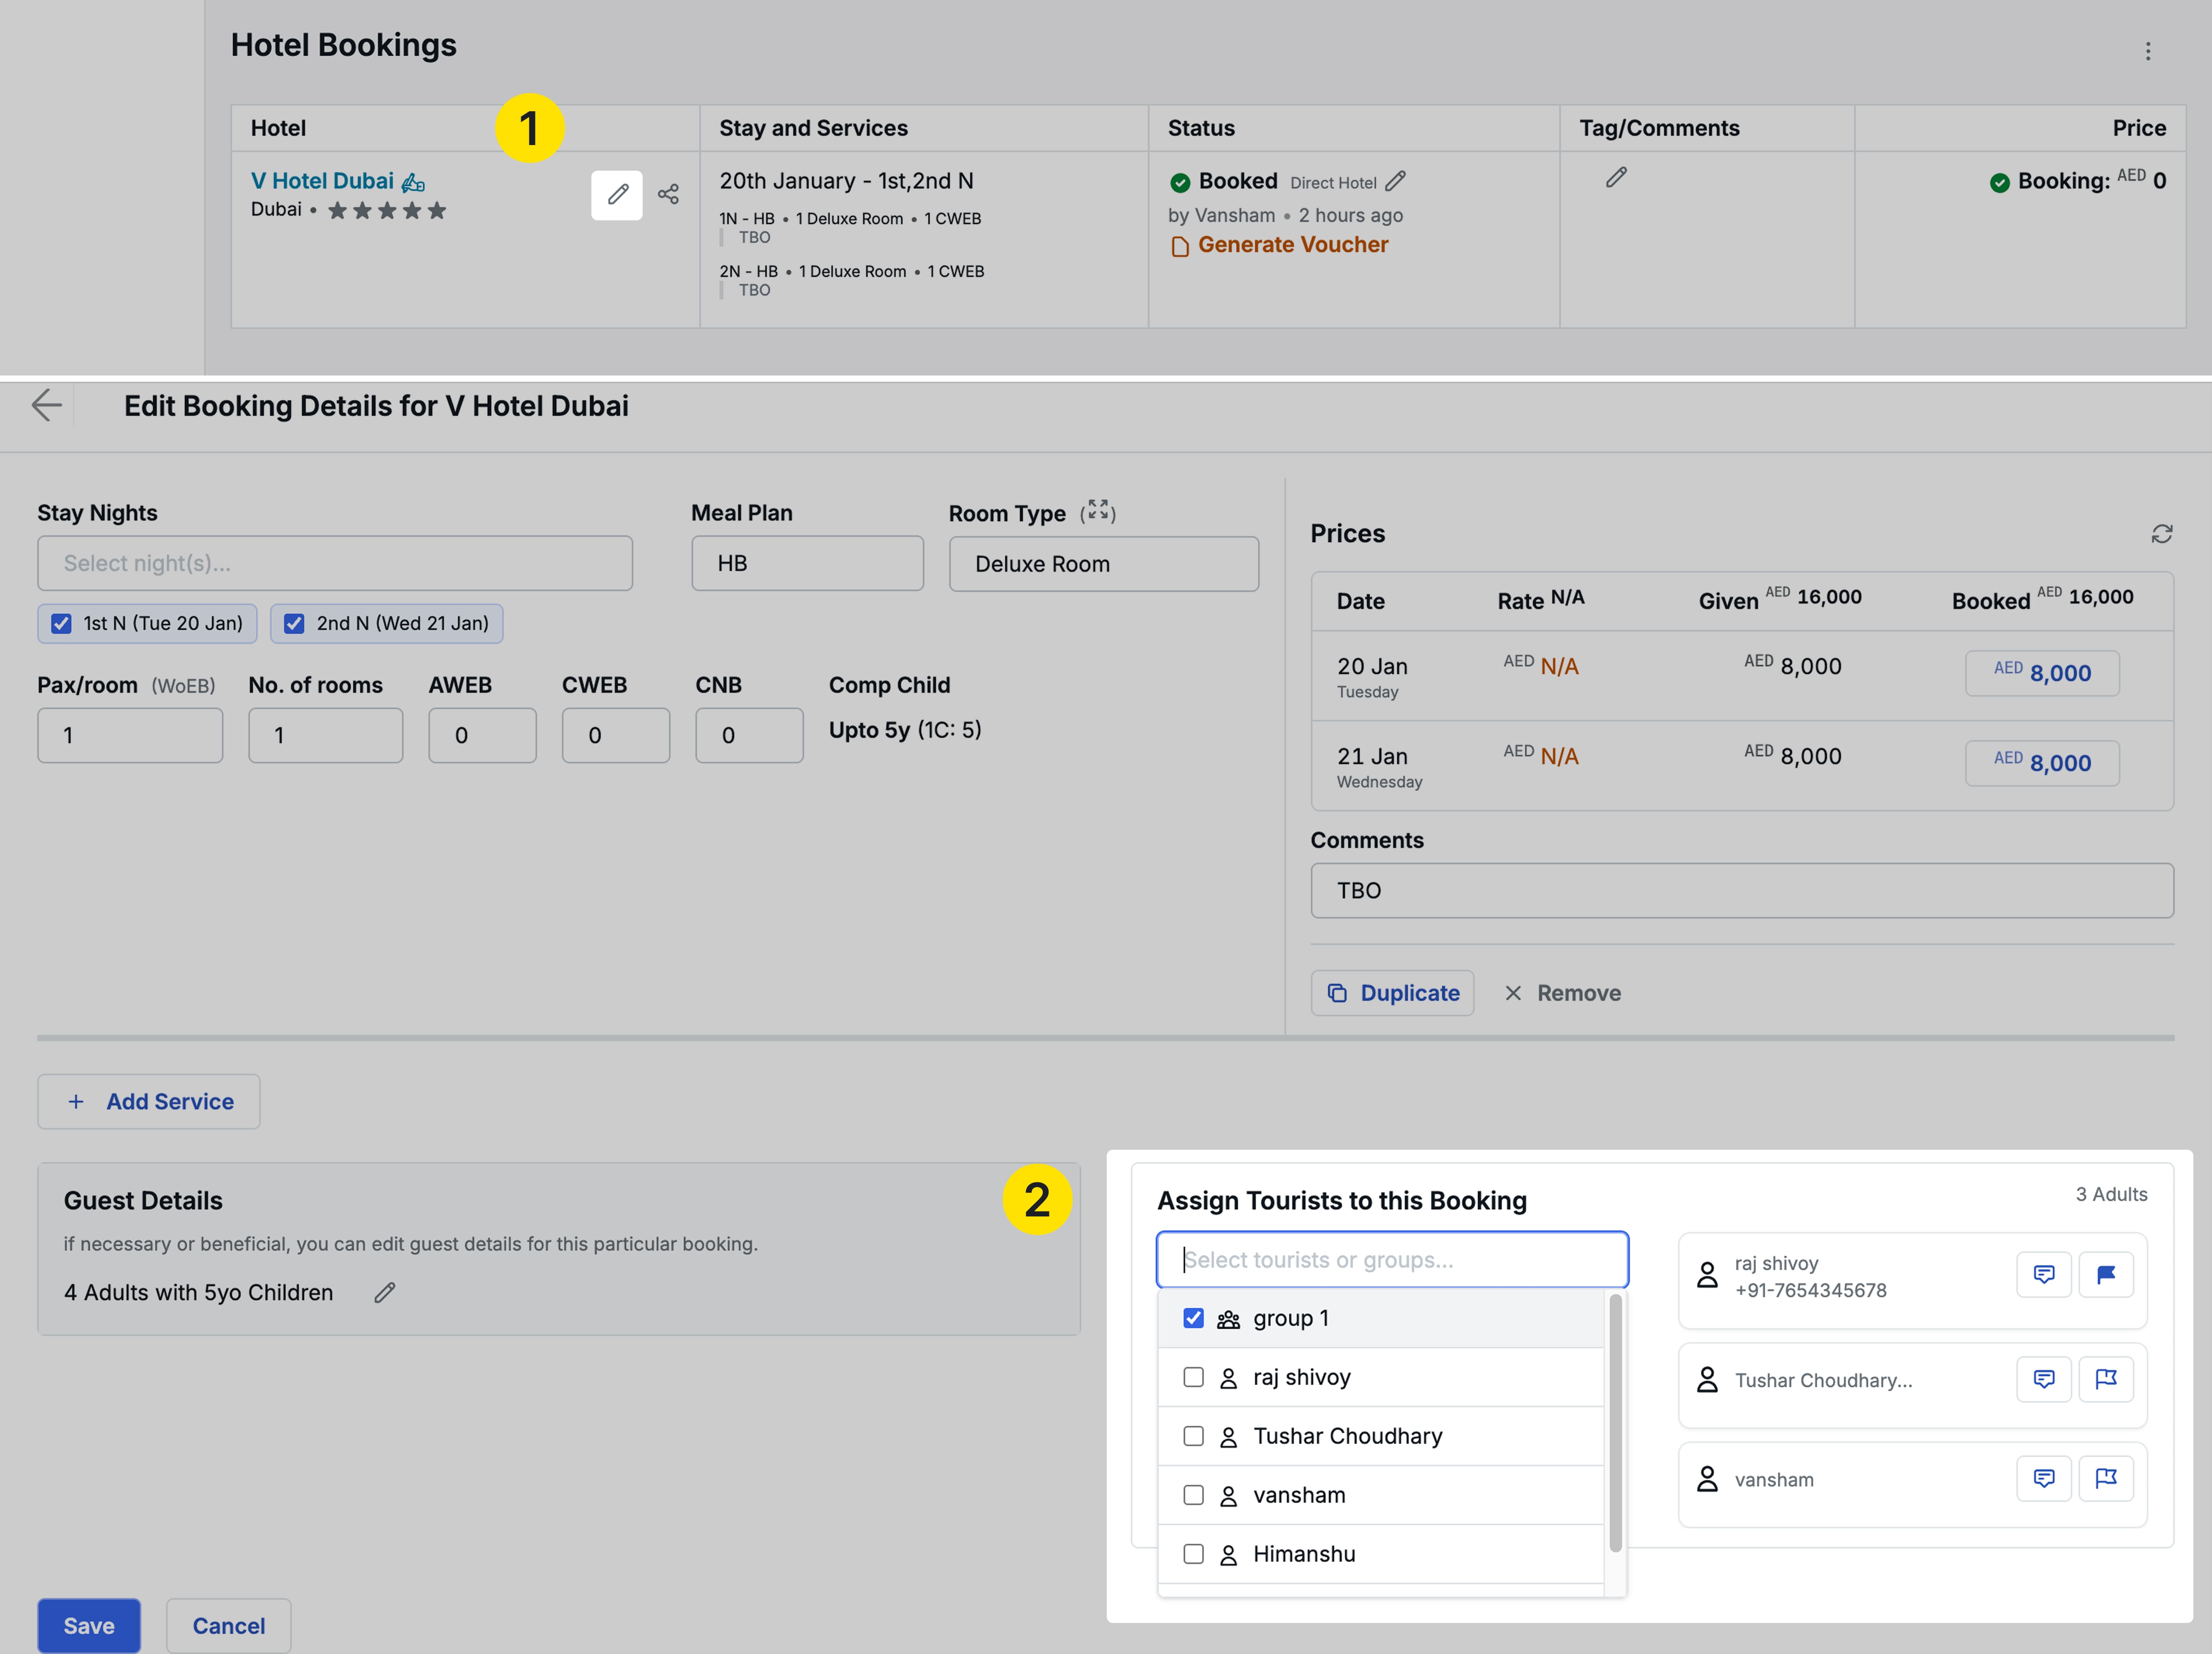Open the Hotel Bookings options menu

(2148, 50)
